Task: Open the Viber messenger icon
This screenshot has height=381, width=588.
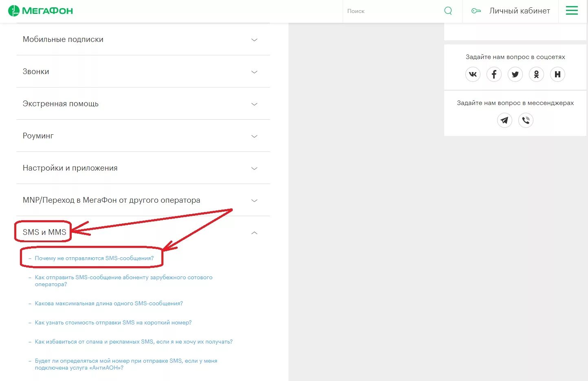Action: 526,120
